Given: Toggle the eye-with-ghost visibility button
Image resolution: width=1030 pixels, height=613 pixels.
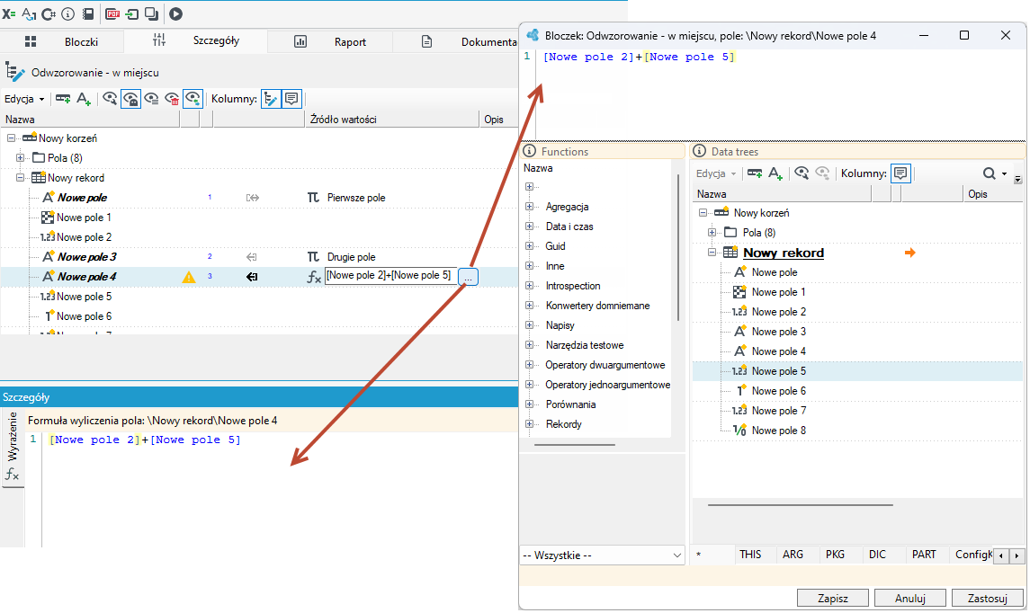Looking at the screenshot, I should pos(130,99).
